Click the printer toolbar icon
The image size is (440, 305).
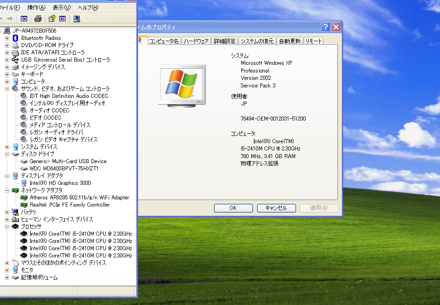tap(38, 19)
